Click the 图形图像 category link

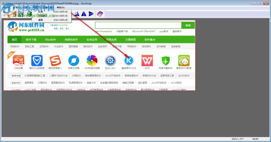73,47
